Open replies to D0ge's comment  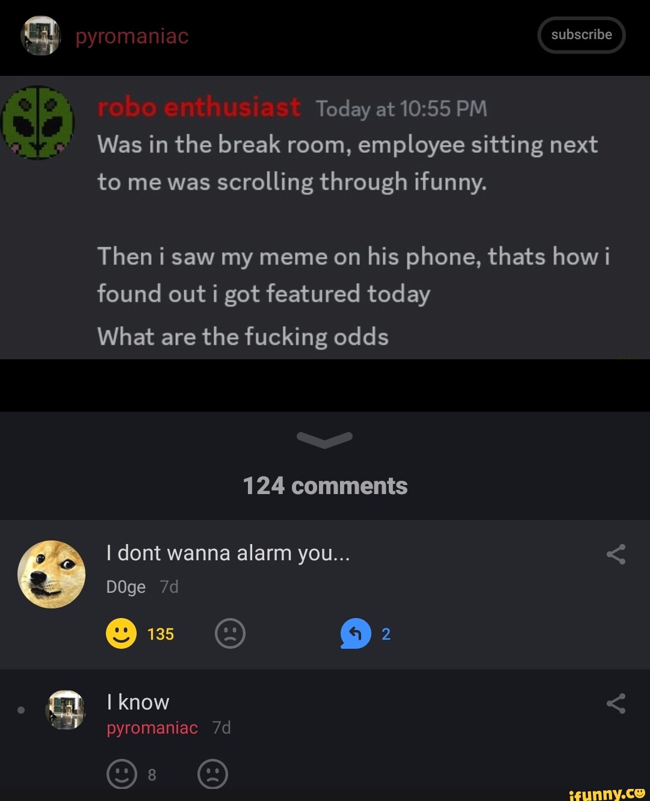(356, 634)
